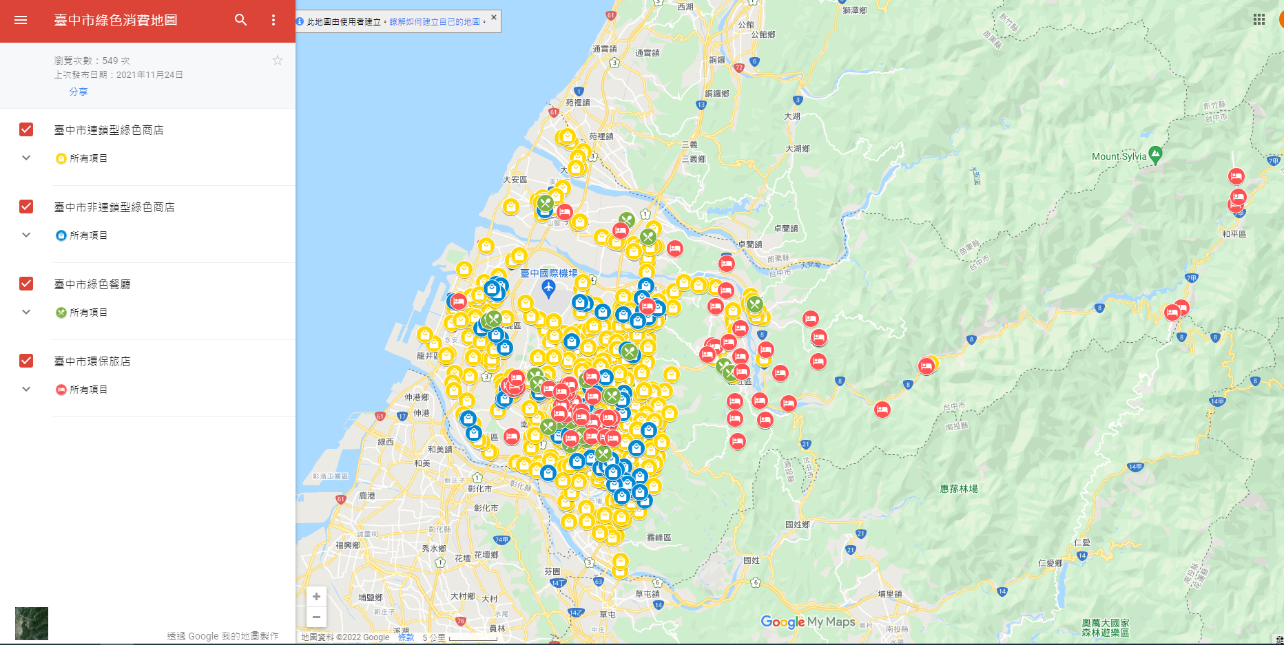Screen dimensions: 1284x645
Task: Click the Mount Sylvia map marker
Action: tap(1155, 155)
